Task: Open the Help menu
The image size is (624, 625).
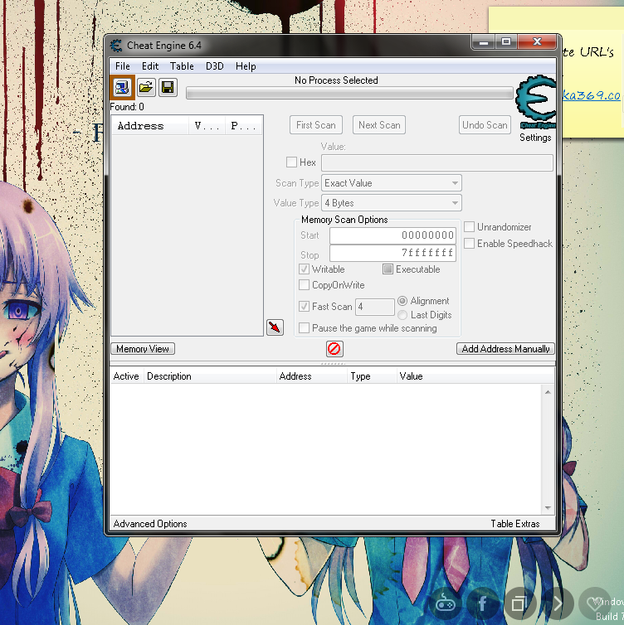Action: click(x=246, y=66)
